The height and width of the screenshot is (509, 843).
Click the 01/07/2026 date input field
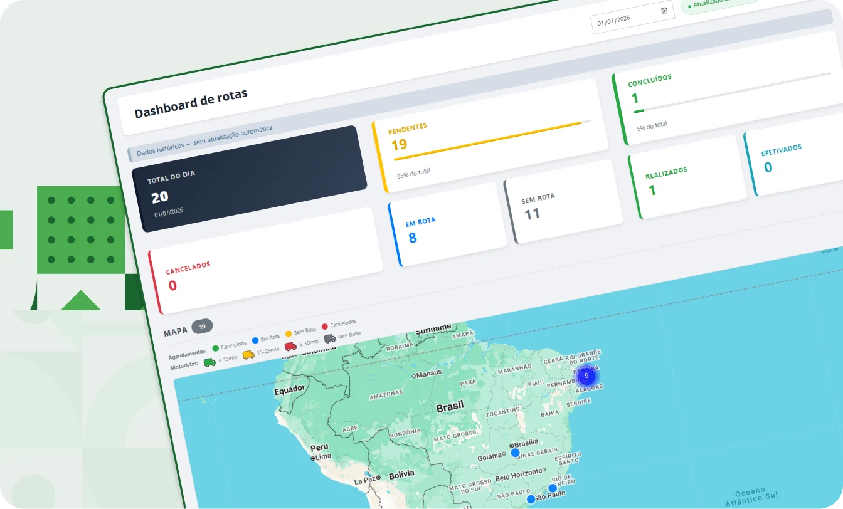point(632,18)
